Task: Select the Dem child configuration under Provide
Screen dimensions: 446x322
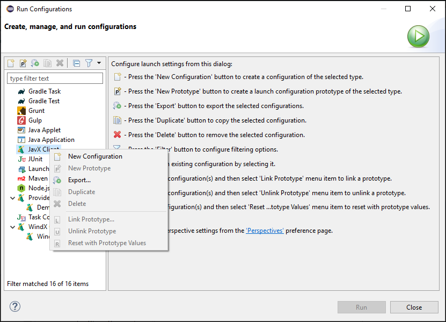Action: pyautogui.click(x=38, y=207)
